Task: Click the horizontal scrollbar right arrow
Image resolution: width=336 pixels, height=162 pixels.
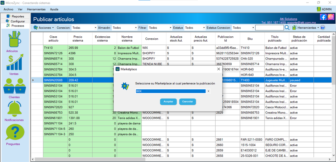Action: pos(330,160)
